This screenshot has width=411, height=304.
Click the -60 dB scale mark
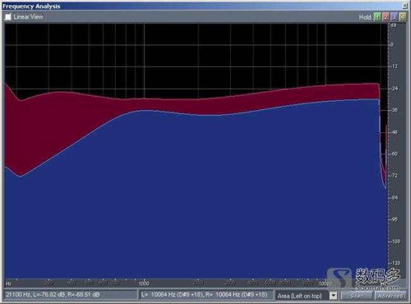tap(395, 154)
